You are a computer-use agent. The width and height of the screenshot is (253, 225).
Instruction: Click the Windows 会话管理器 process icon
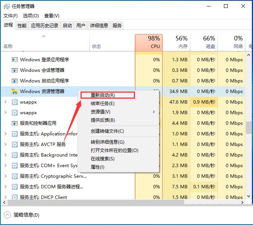15,70
